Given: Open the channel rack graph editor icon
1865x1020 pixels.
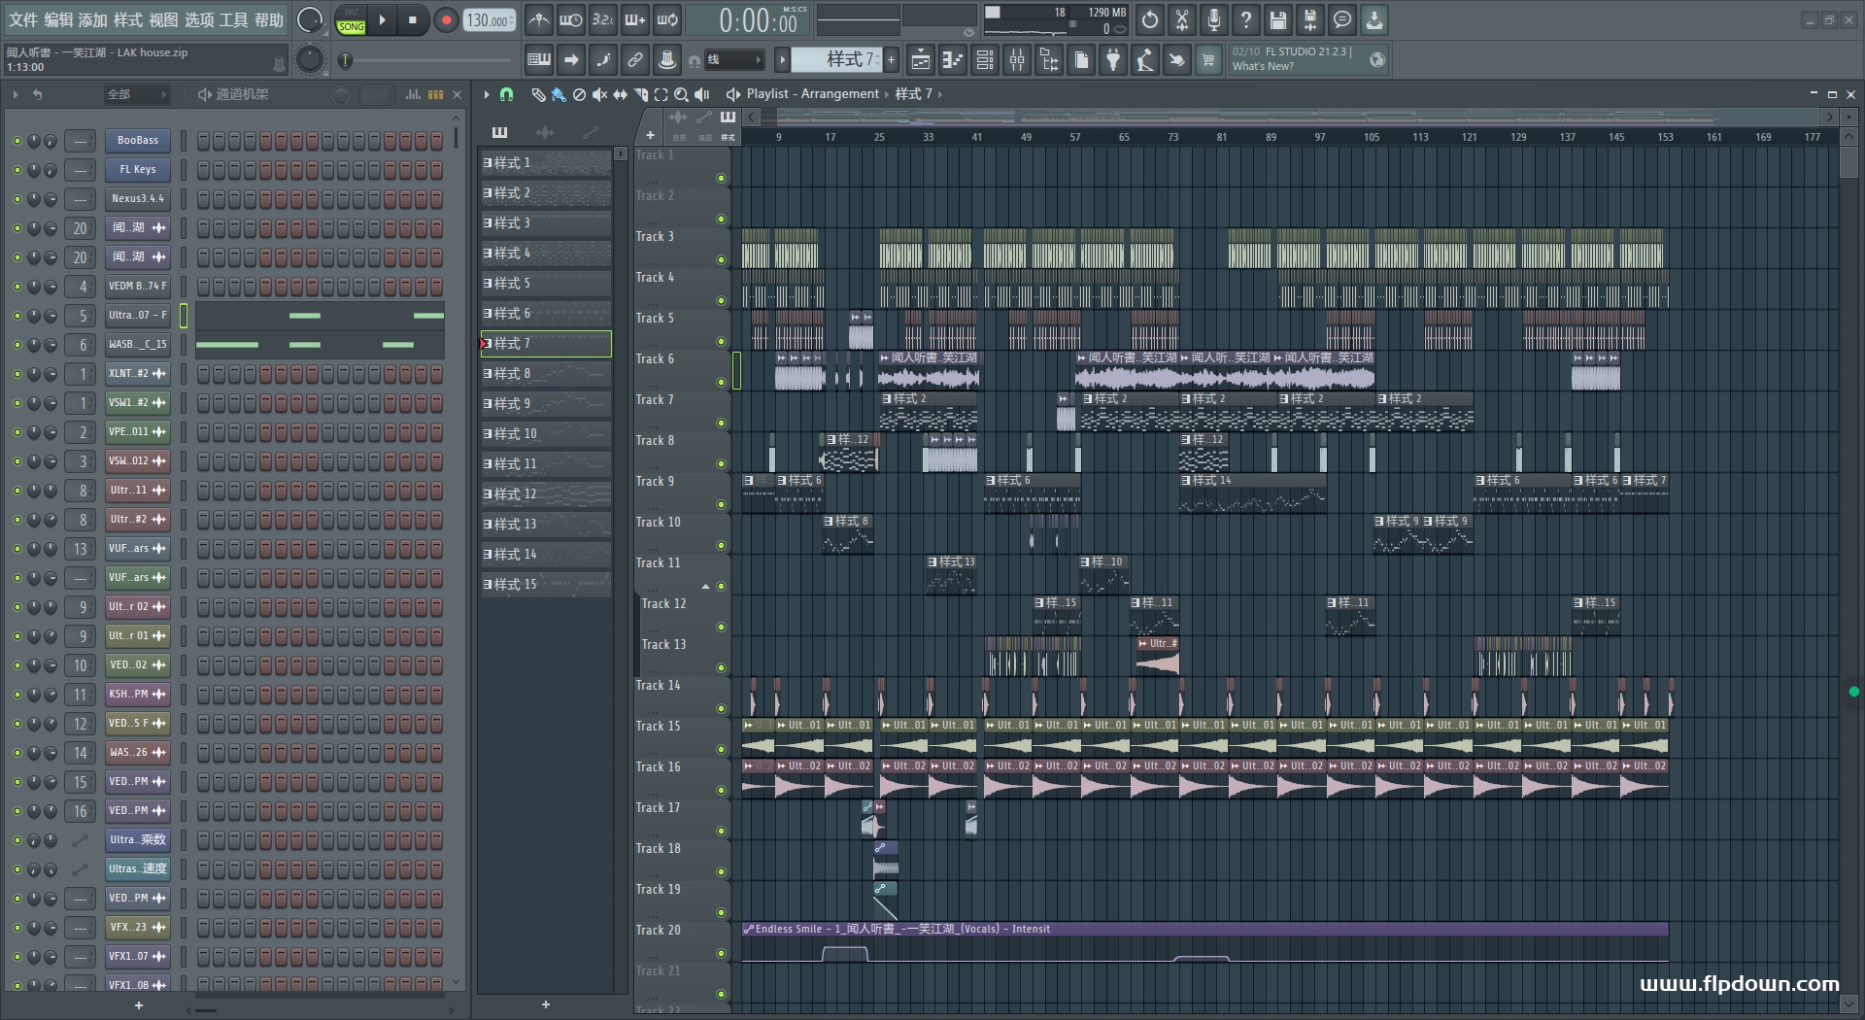Looking at the screenshot, I should (x=413, y=94).
